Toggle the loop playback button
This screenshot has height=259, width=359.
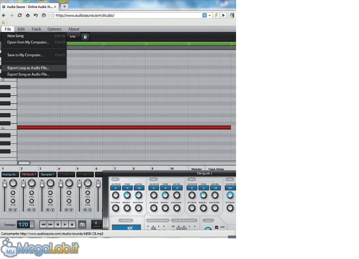point(82,224)
